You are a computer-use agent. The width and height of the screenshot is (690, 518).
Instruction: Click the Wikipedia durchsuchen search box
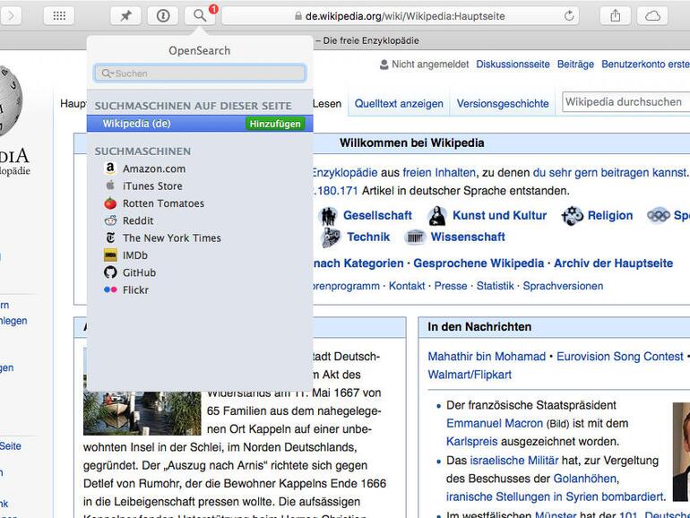(625, 102)
